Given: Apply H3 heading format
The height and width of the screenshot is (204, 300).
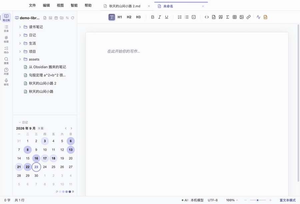Looking at the screenshot, I should pyautogui.click(x=138, y=17).
